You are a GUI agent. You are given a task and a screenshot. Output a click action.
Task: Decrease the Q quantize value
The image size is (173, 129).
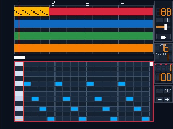click(157, 48)
